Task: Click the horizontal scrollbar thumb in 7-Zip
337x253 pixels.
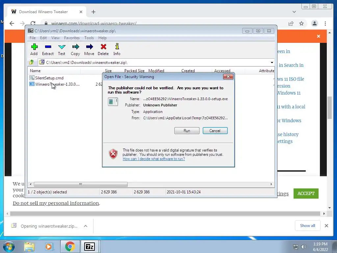Action: click(81, 184)
